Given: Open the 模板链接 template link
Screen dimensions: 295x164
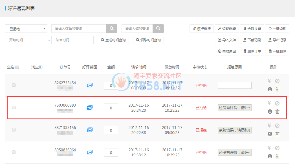Looking at the screenshot, I should tap(202, 29).
